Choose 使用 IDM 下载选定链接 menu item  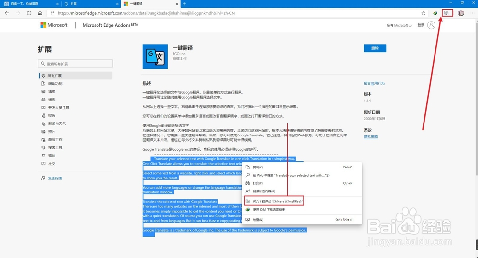(302, 210)
